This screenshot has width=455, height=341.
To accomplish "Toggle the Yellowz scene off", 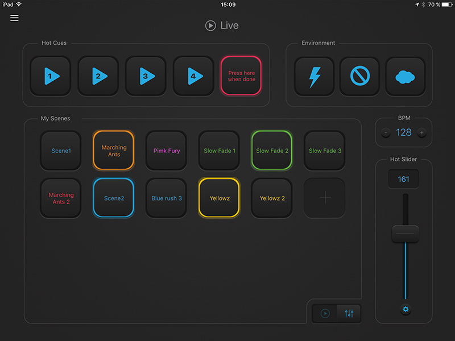I will coord(219,198).
